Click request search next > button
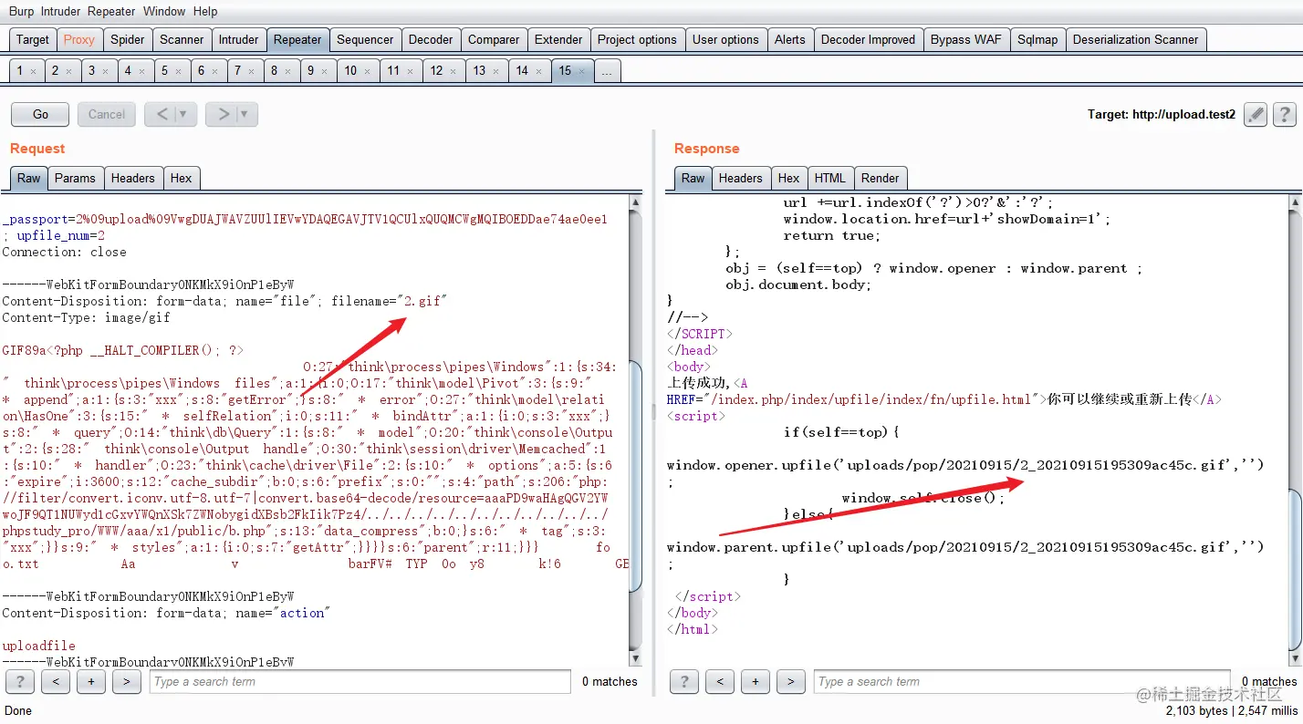The image size is (1303, 724). click(x=127, y=681)
